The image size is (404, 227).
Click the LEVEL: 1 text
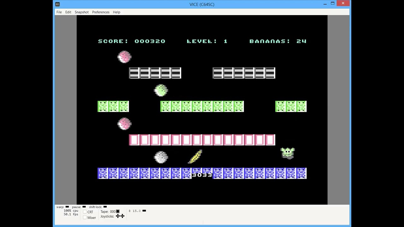pyautogui.click(x=207, y=41)
